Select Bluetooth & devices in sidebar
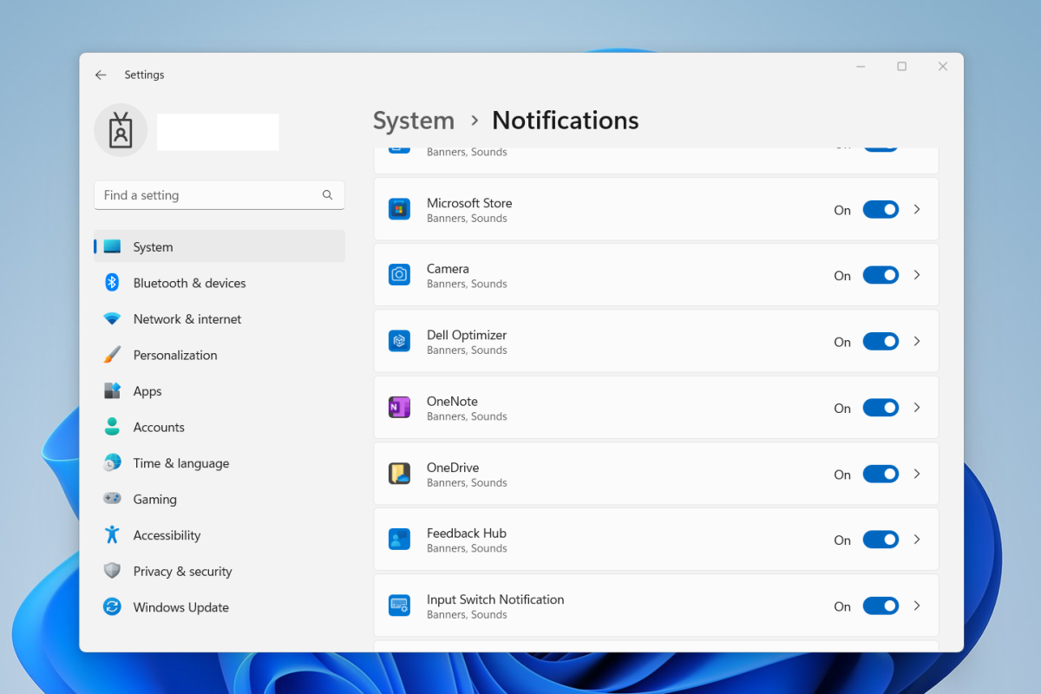 (189, 283)
